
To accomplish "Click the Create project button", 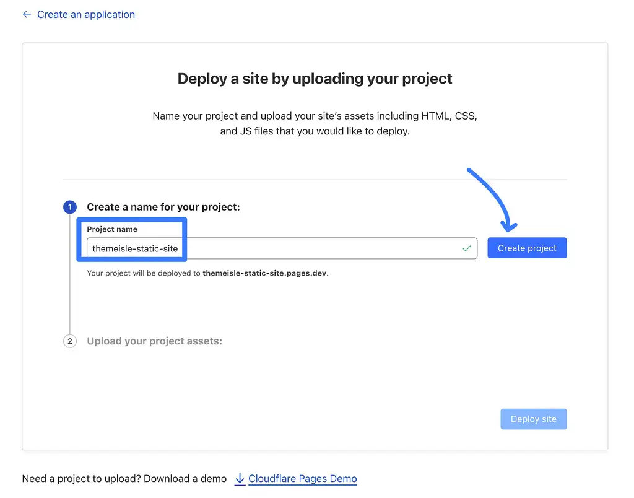I will click(527, 247).
